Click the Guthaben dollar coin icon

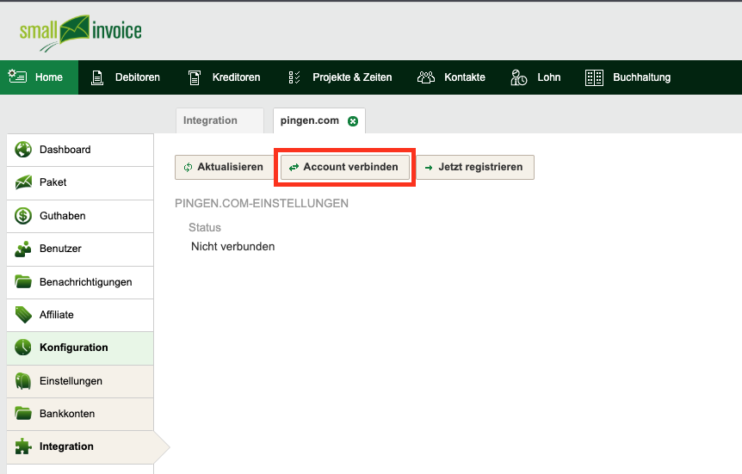[x=22, y=216]
